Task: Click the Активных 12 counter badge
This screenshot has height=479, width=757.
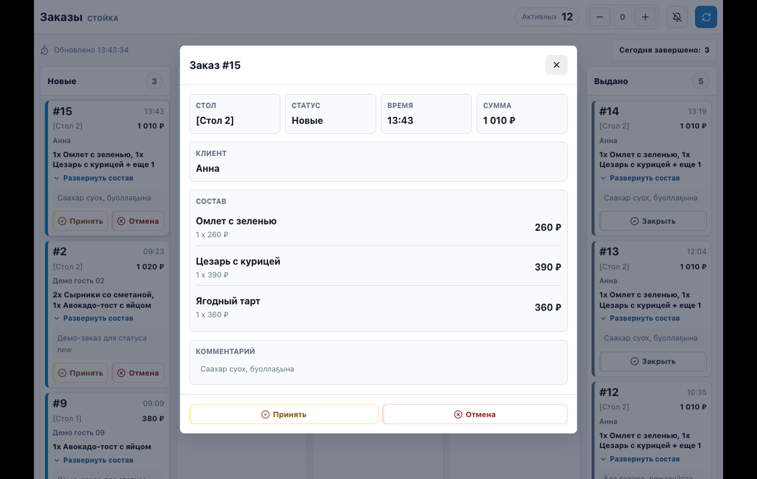Action: click(x=547, y=17)
